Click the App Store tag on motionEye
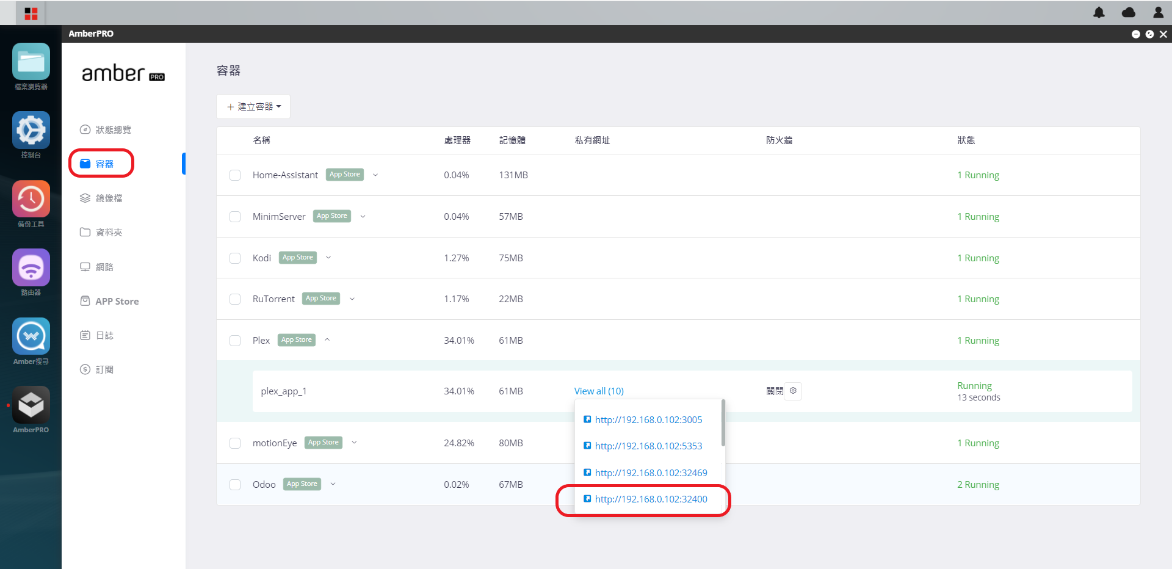 [x=324, y=443]
